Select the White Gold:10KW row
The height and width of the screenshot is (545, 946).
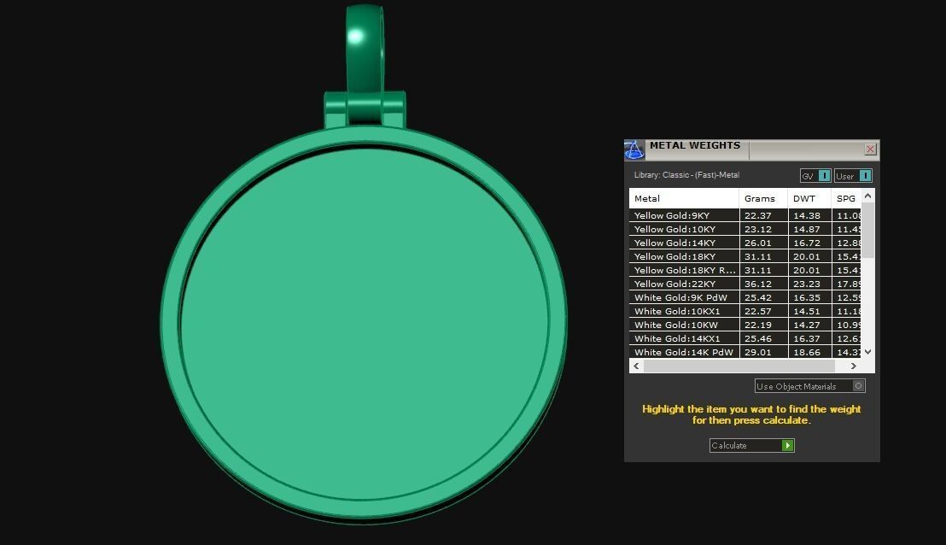745,325
